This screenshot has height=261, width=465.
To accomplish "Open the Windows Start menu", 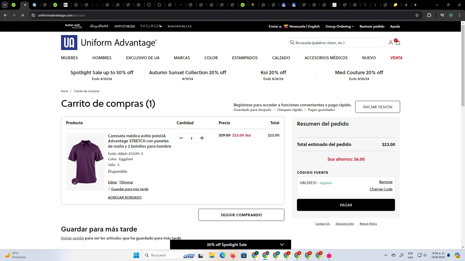I will (x=136, y=255).
